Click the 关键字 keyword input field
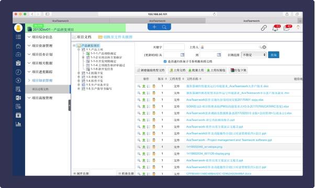Screen dimensions: 315x188 174,47
